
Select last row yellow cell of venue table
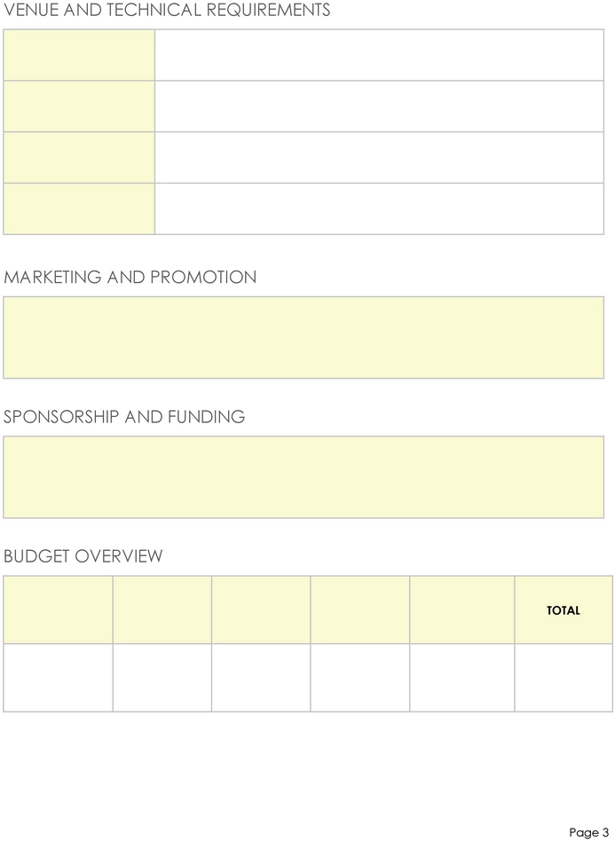(79, 208)
